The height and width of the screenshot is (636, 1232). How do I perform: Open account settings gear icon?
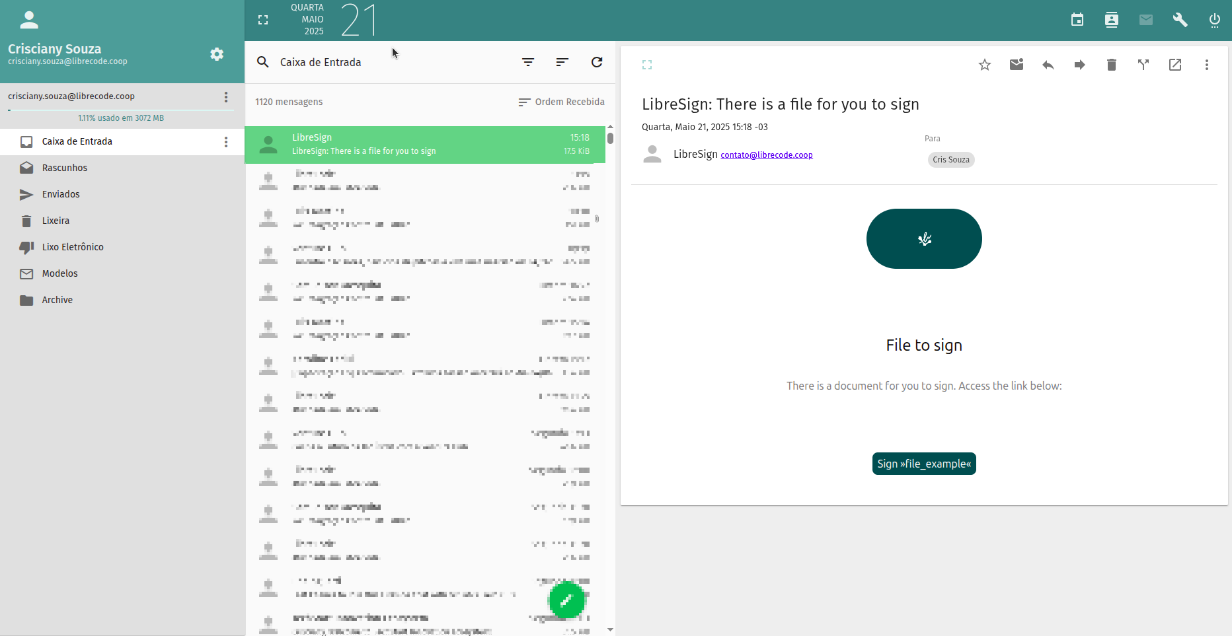coord(217,54)
